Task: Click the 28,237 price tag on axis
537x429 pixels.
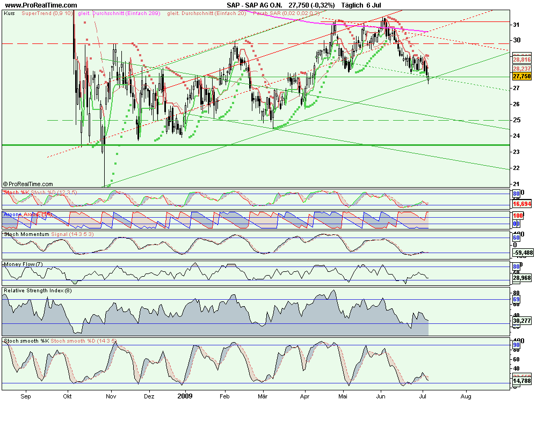Action: coord(521,69)
